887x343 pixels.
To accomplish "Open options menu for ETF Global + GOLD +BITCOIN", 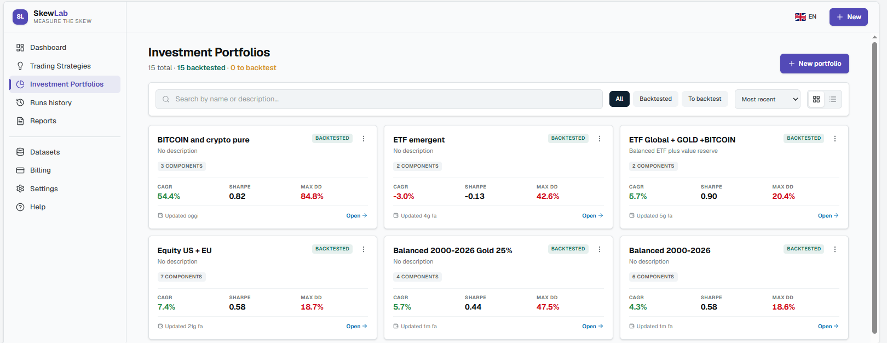I will point(835,139).
